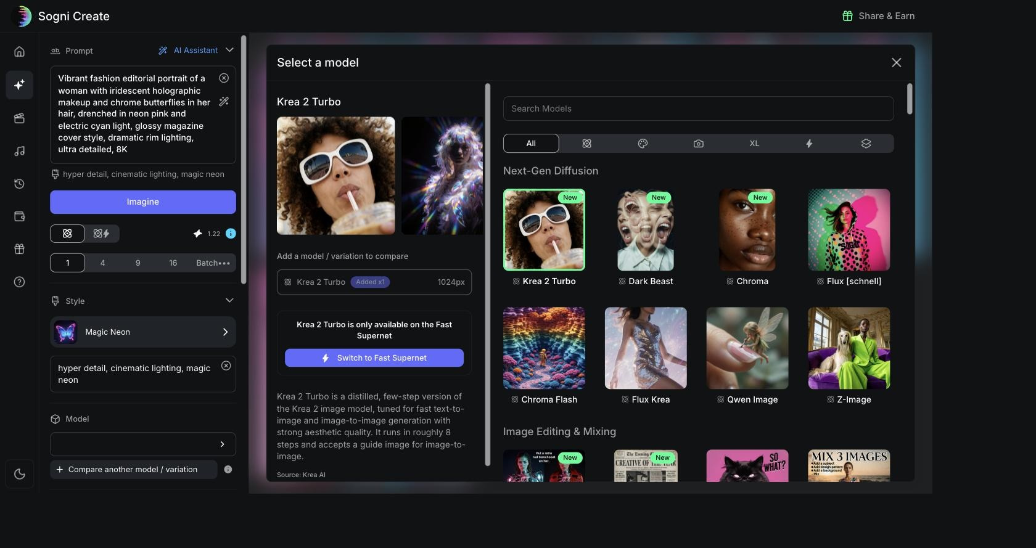This screenshot has height=548, width=1036.
Task: Toggle dark mode with the moon icon
Action: (x=19, y=474)
